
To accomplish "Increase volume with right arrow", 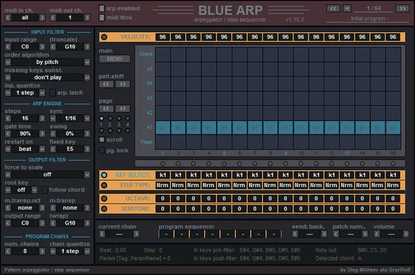I will 406,234.
